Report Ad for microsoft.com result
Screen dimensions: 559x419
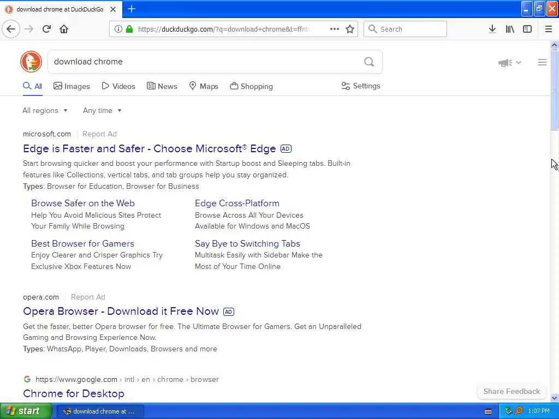pos(99,134)
